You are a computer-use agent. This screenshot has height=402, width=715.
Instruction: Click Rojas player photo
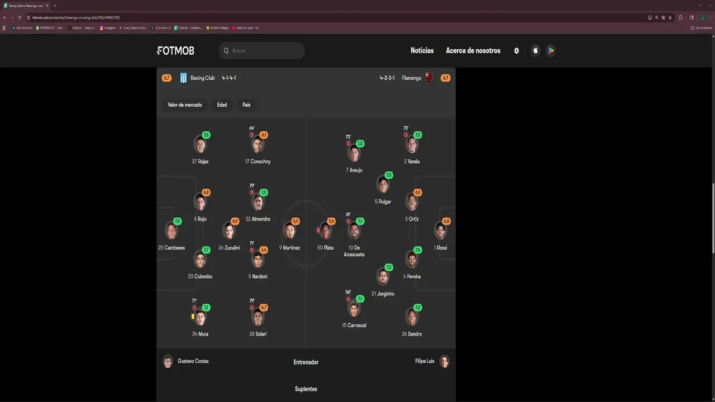click(x=200, y=145)
